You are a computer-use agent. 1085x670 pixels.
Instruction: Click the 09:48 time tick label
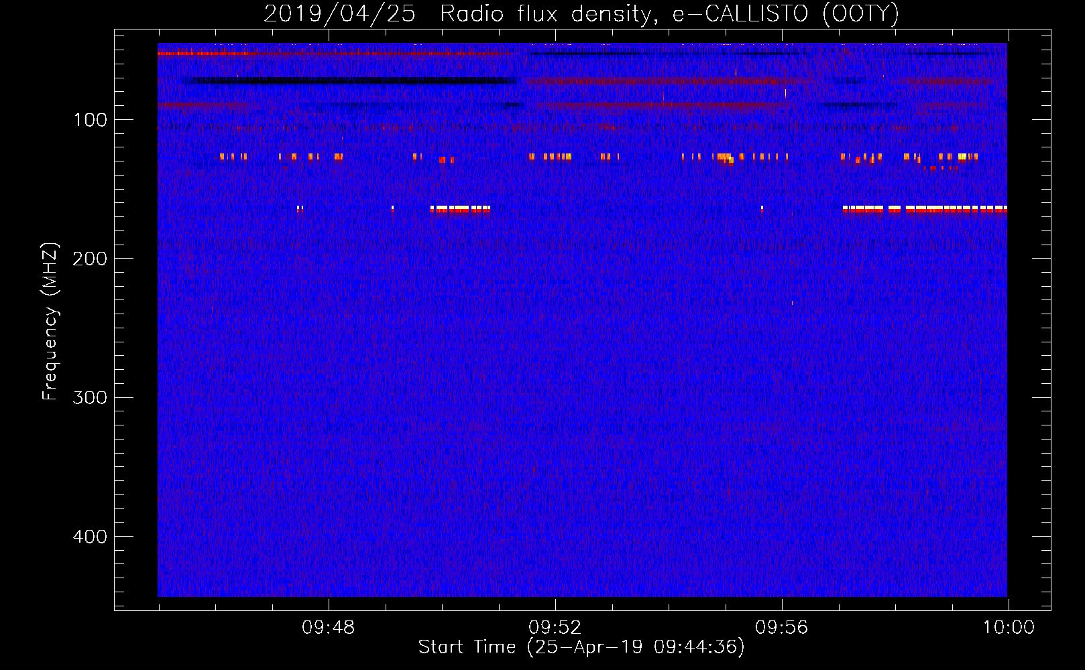[329, 628]
